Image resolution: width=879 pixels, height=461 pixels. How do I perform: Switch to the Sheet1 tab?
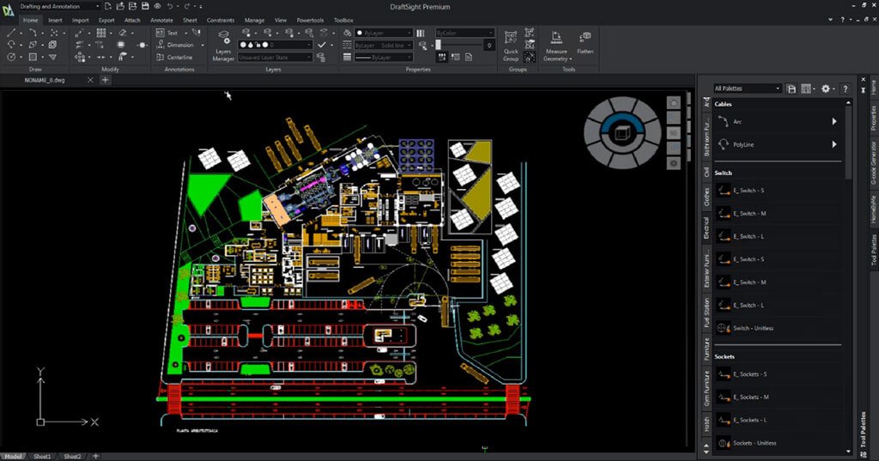42,456
